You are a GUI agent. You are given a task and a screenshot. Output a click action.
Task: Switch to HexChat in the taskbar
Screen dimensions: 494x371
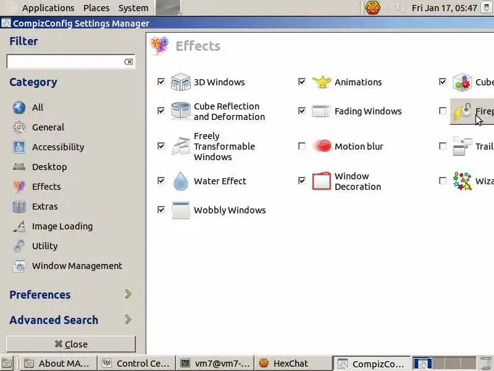(293, 364)
